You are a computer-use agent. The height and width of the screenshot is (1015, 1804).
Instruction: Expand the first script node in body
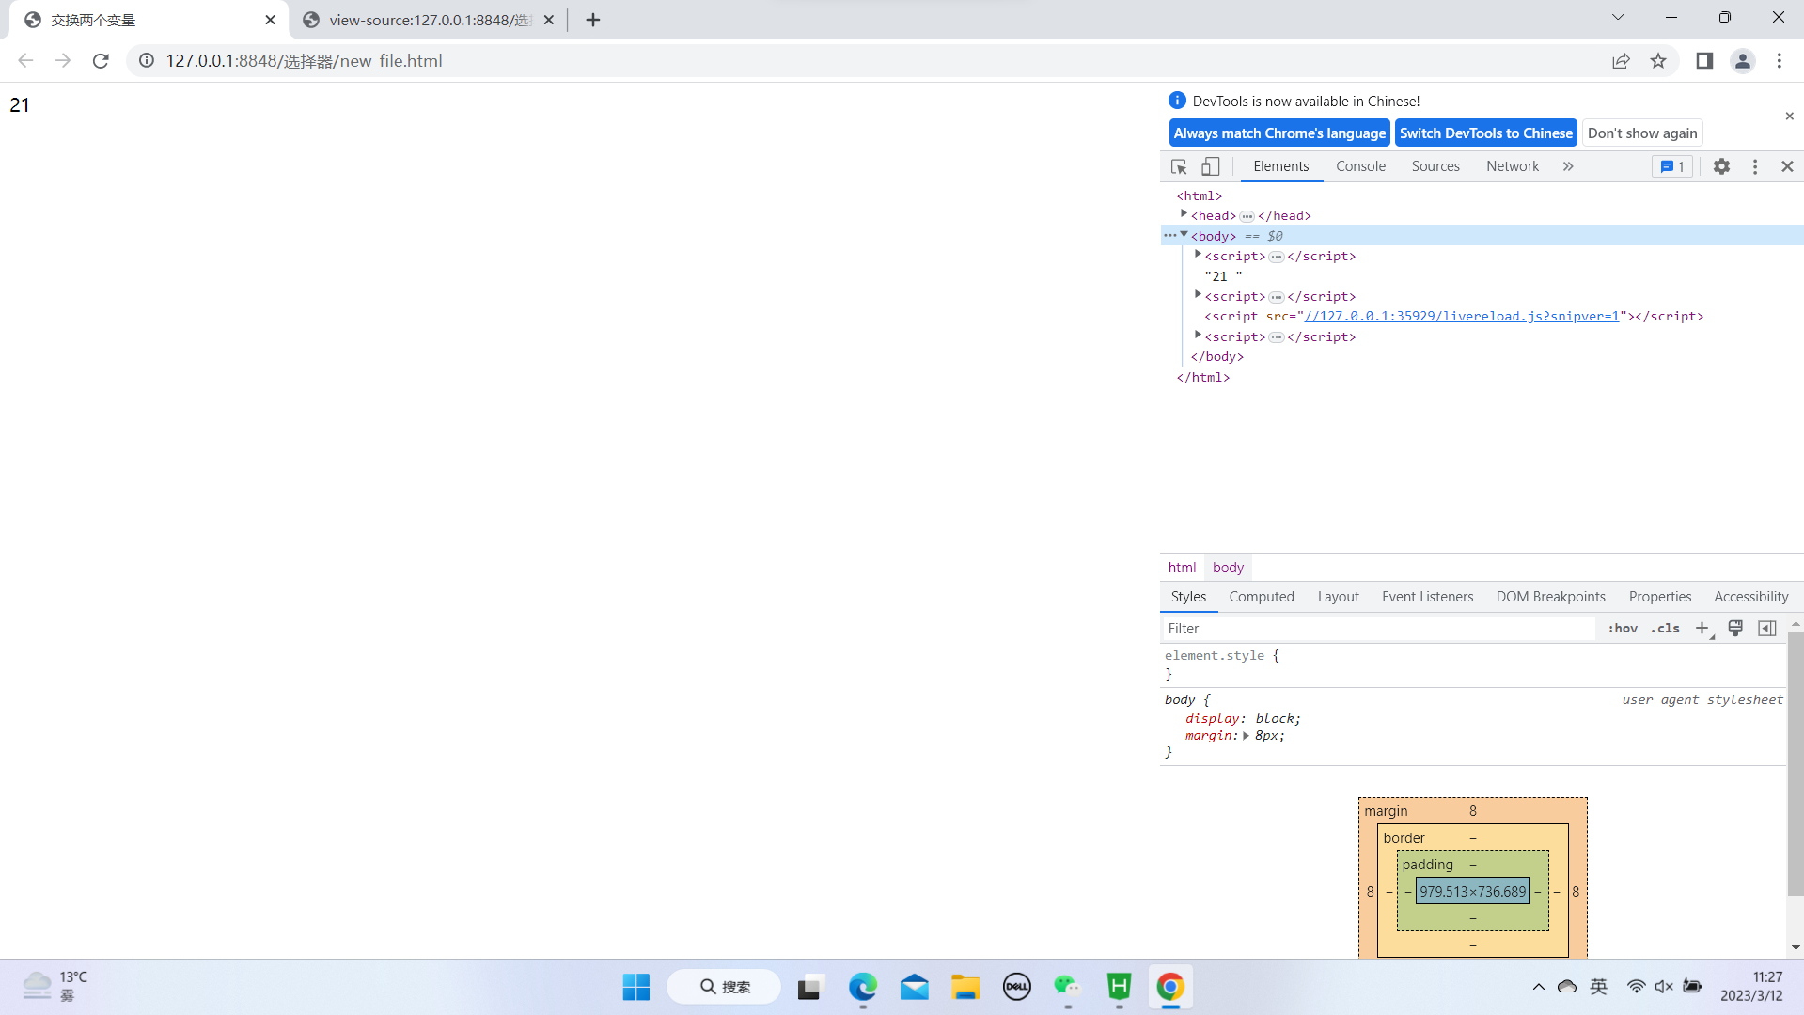click(1198, 256)
